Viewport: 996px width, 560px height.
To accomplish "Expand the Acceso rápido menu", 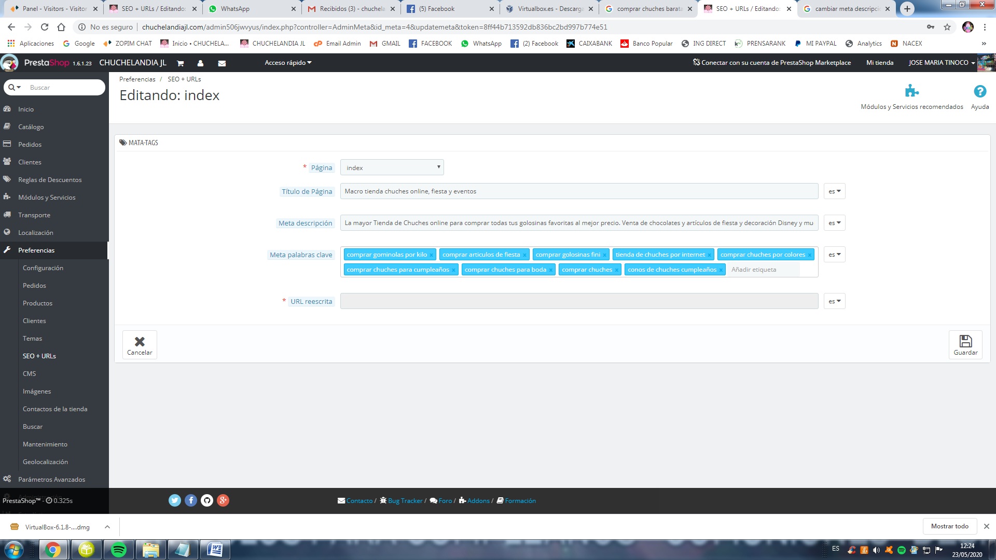I will (288, 63).
